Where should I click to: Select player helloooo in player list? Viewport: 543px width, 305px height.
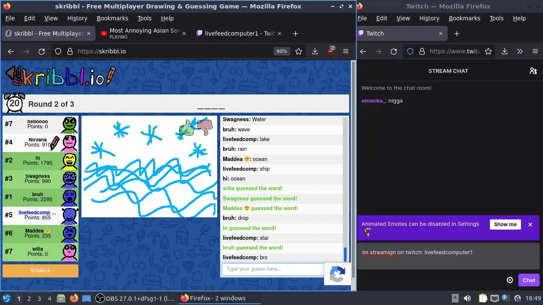click(x=40, y=124)
